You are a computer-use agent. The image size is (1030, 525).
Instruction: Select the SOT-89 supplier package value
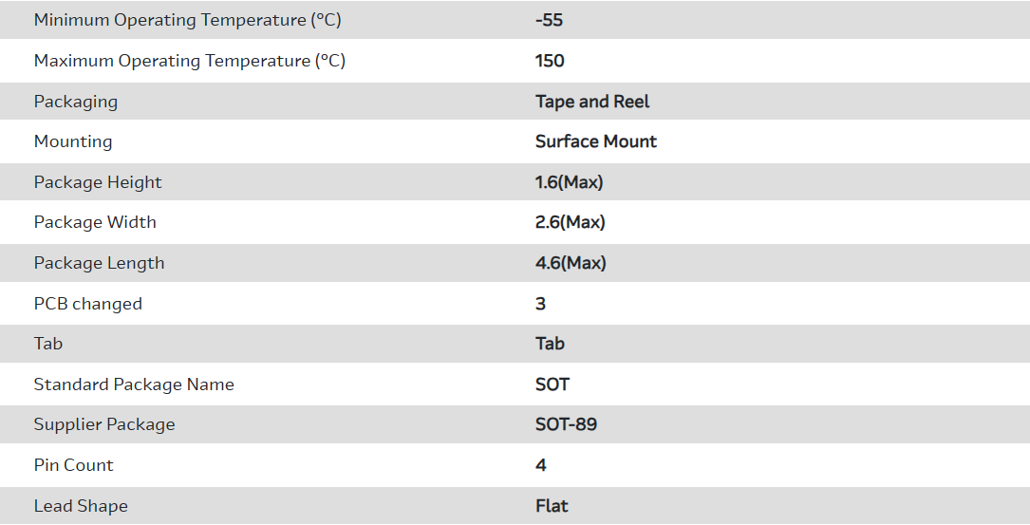(x=566, y=424)
